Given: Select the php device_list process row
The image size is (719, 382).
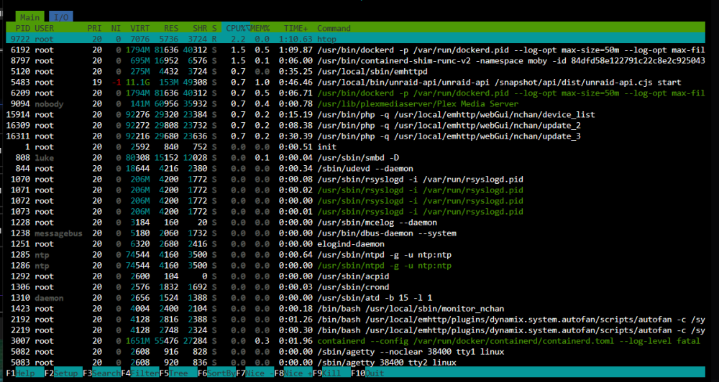Looking at the screenshot, I should 355,114.
